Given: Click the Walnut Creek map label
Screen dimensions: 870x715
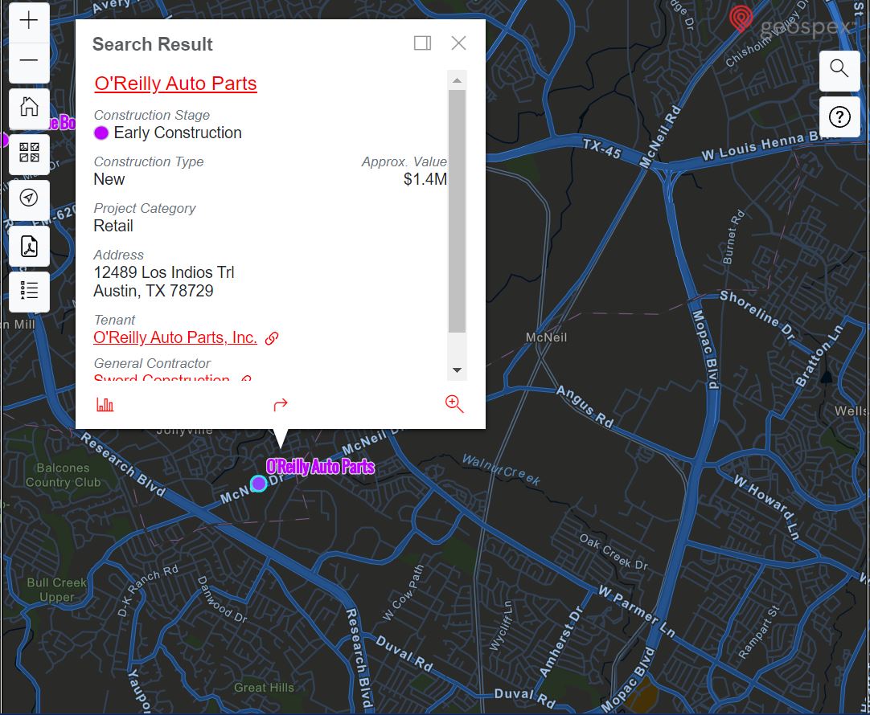Looking at the screenshot, I should (501, 470).
